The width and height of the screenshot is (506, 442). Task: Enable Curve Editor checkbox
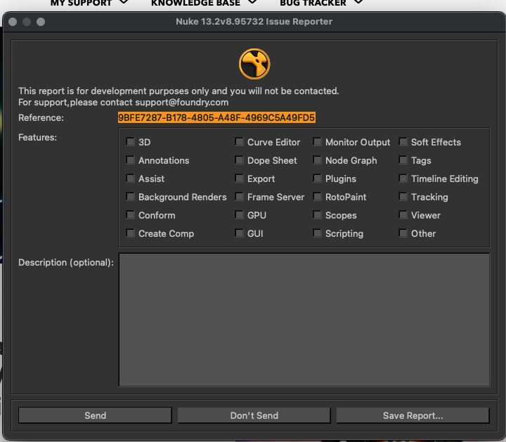pyautogui.click(x=239, y=142)
